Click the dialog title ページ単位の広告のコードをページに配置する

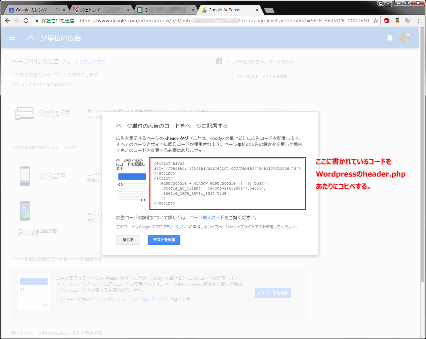[172, 126]
